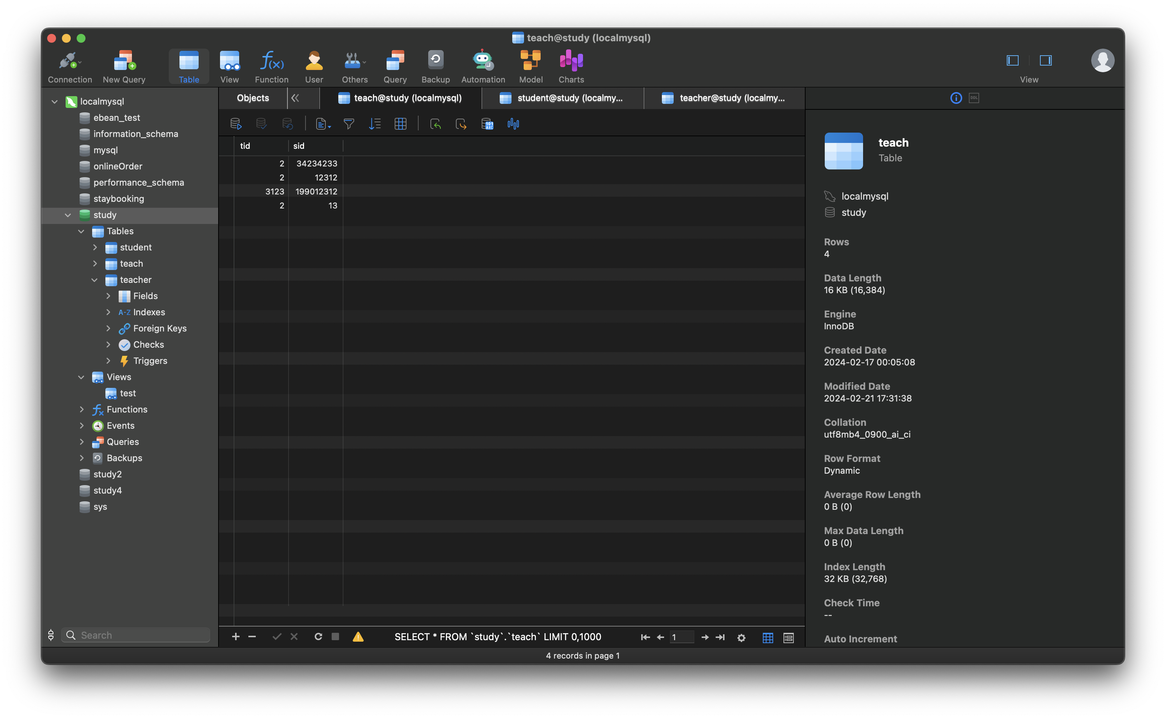Screen dimensions: 1166x719
Task: Click the chart/visualize data icon in data toolbar
Action: (514, 123)
